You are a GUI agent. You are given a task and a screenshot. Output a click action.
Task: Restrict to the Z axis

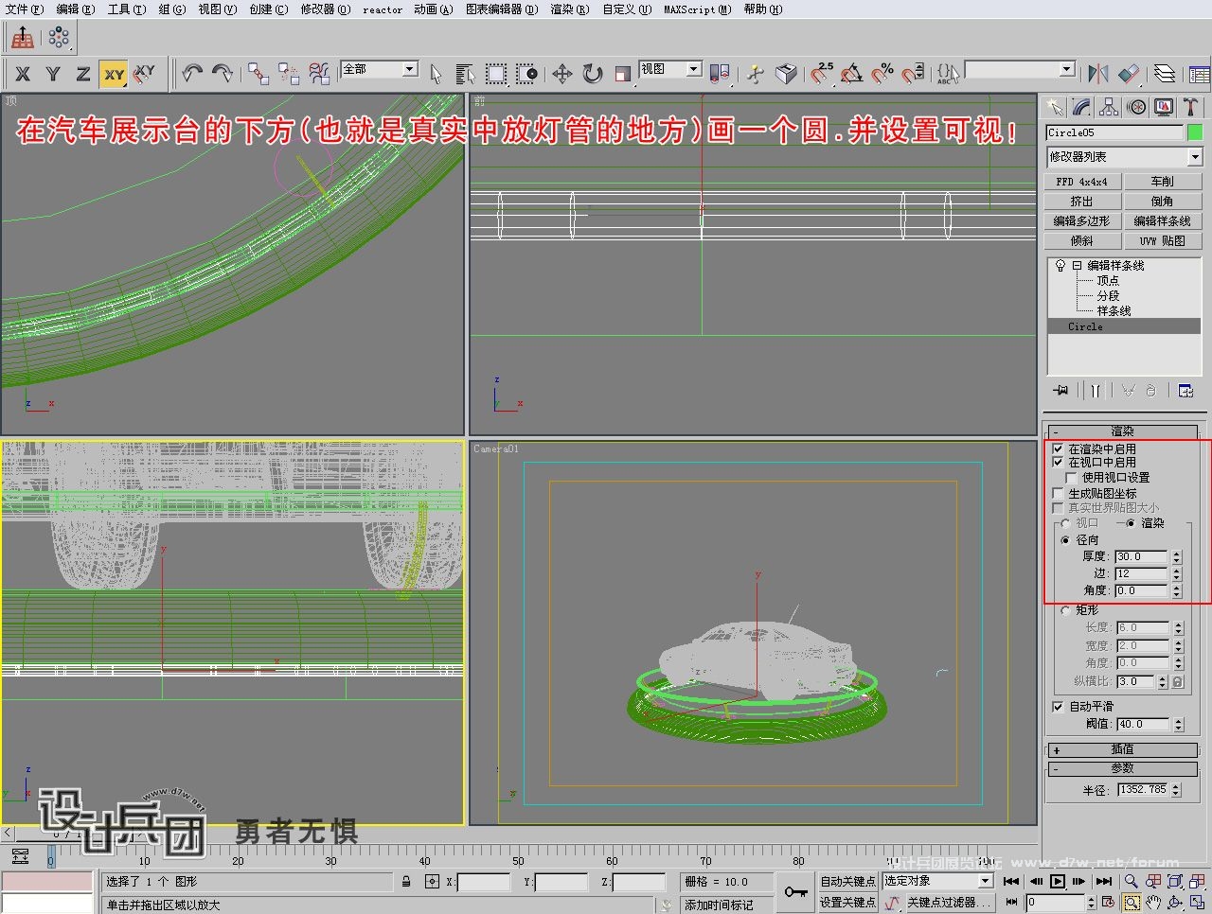pyautogui.click(x=83, y=74)
